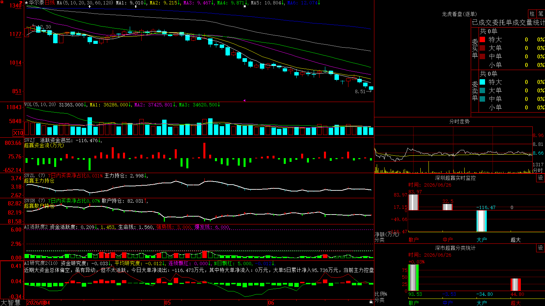
Task: Click the small magenta arrow below the K-line chart
Action: pos(244,100)
